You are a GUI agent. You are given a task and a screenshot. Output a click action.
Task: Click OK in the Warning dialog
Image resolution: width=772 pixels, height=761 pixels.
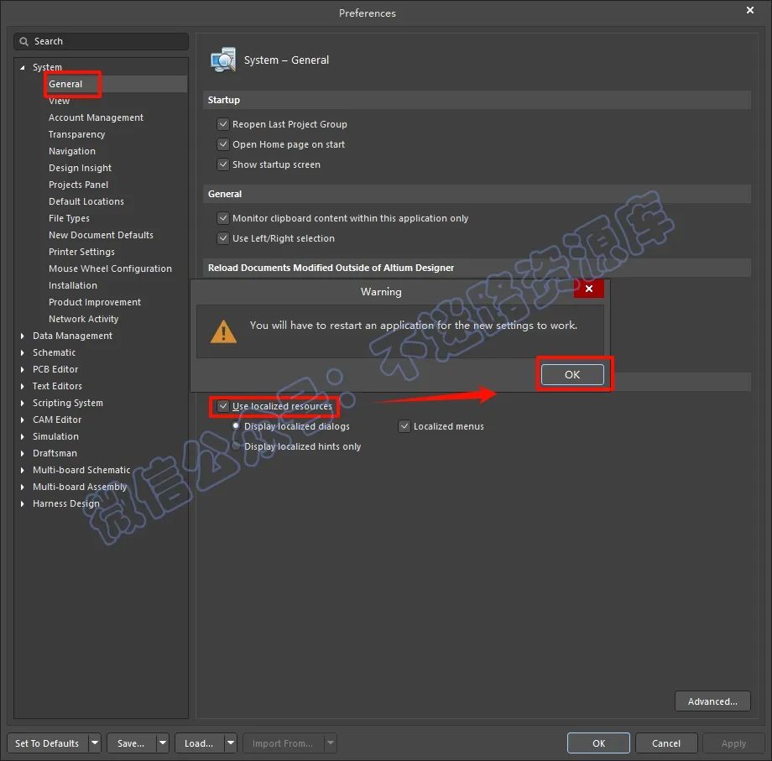pos(572,374)
